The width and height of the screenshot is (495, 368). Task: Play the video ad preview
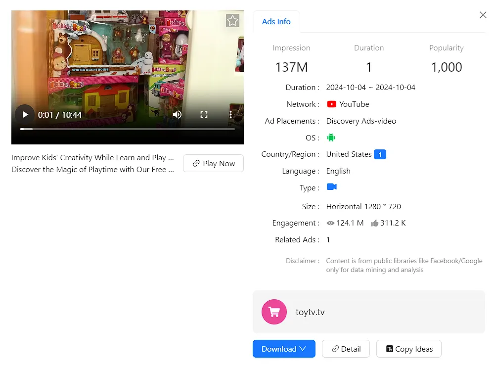click(x=25, y=115)
